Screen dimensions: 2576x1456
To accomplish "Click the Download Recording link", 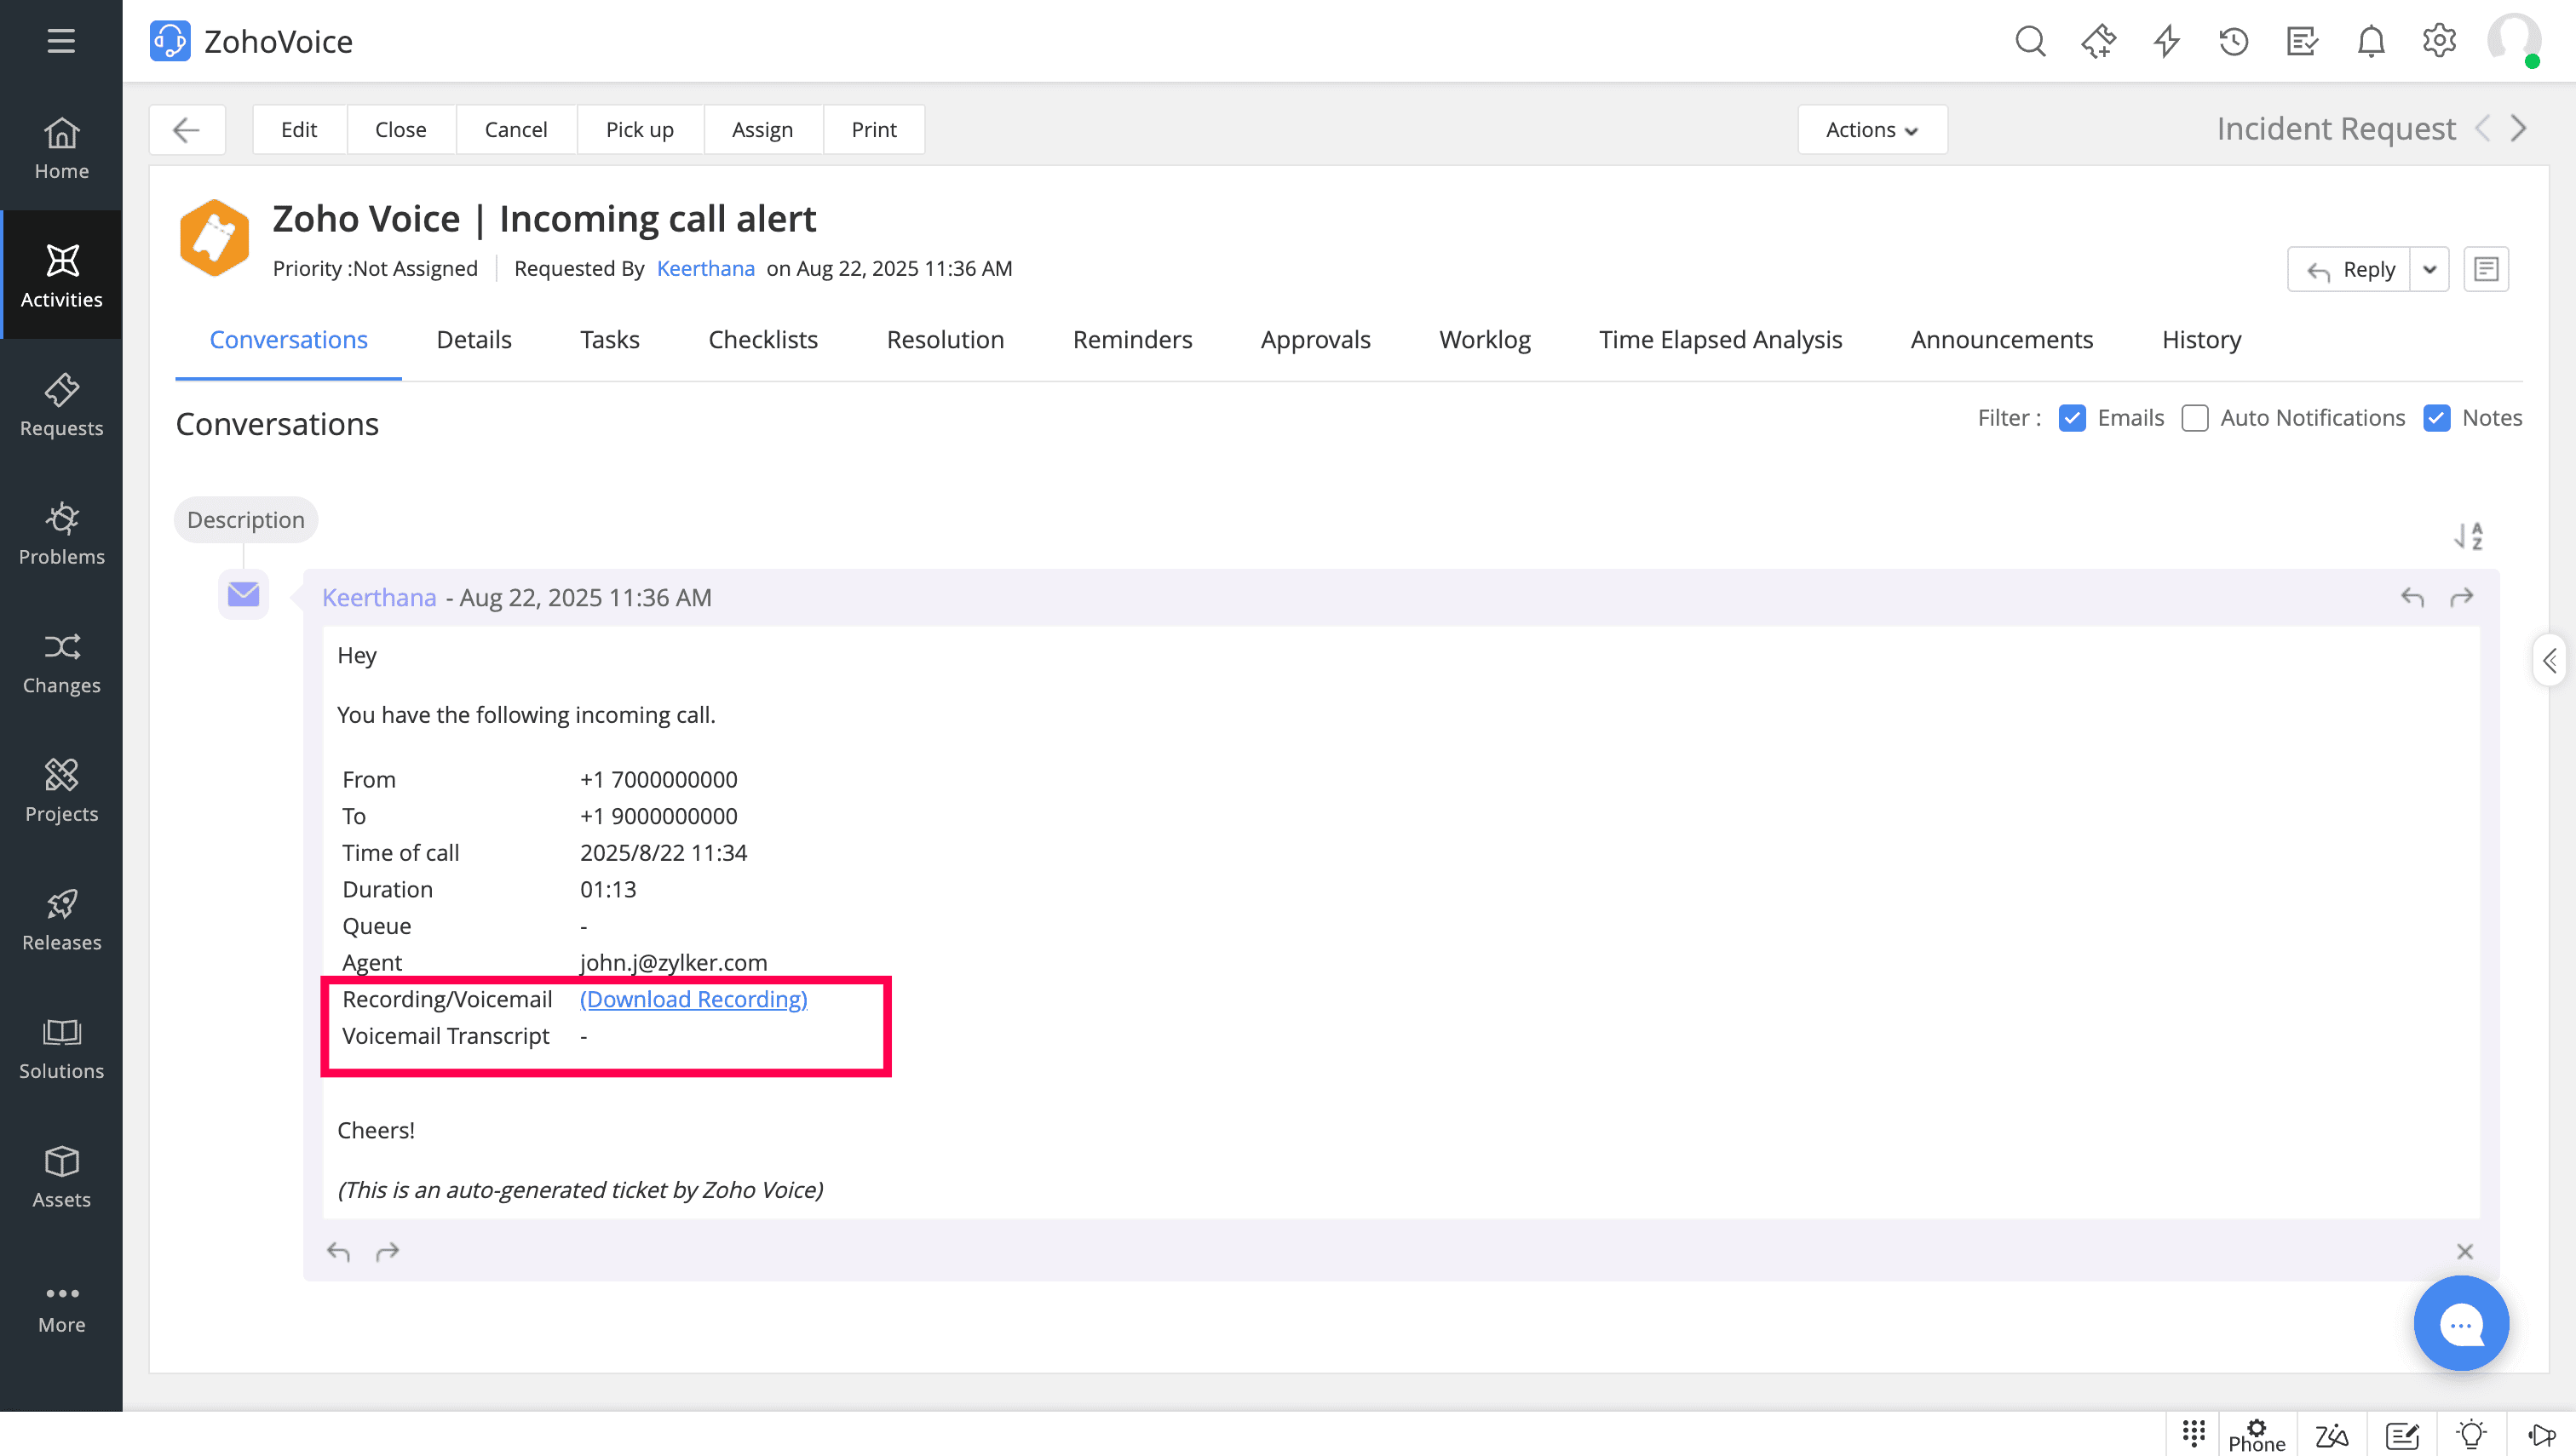I will pos(693,999).
